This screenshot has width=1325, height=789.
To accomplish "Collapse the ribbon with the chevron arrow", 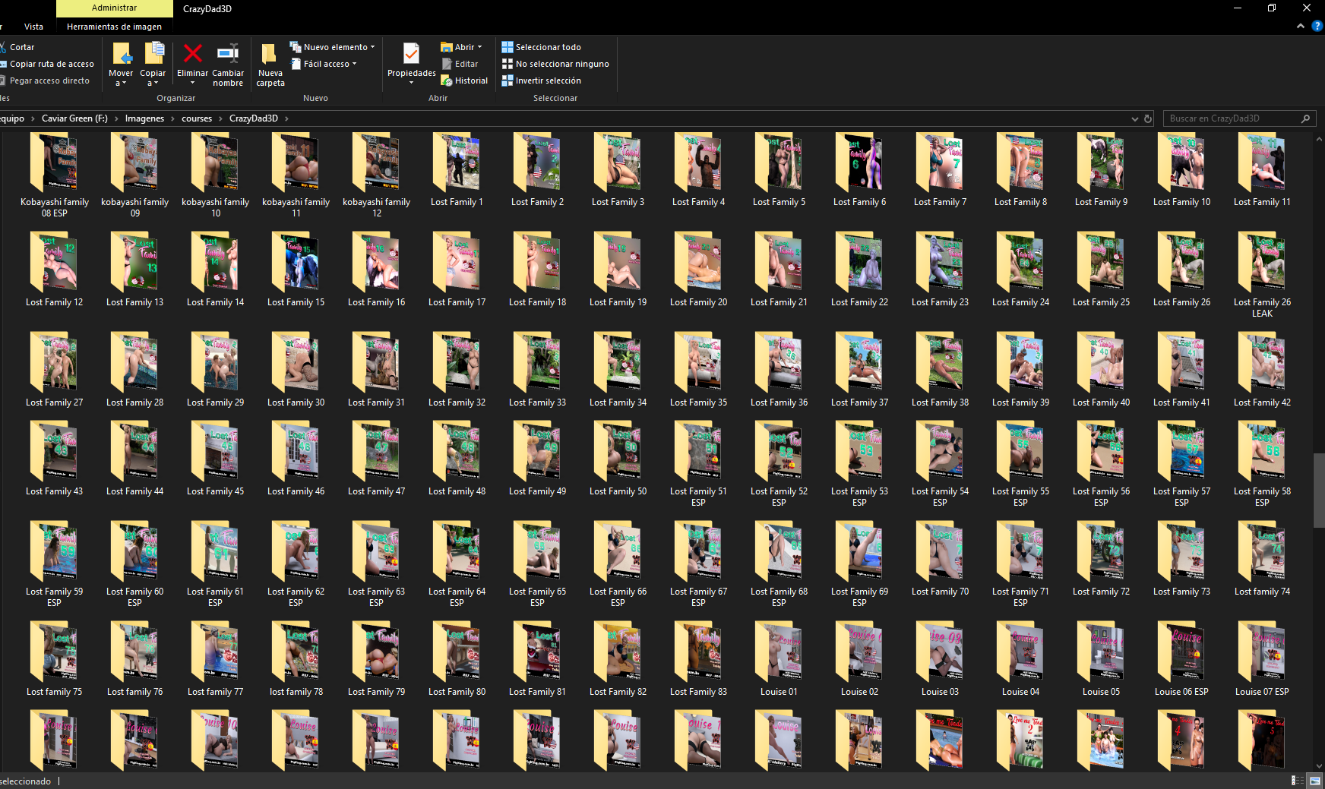I will coord(1301,26).
